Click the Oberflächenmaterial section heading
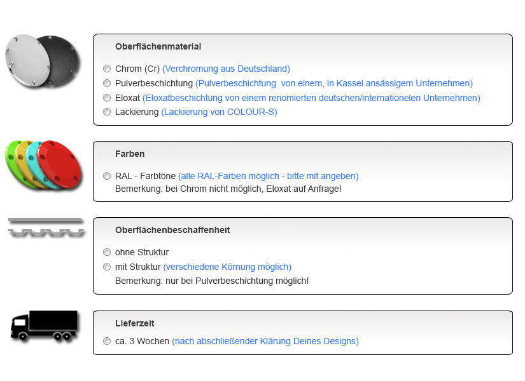 click(158, 46)
